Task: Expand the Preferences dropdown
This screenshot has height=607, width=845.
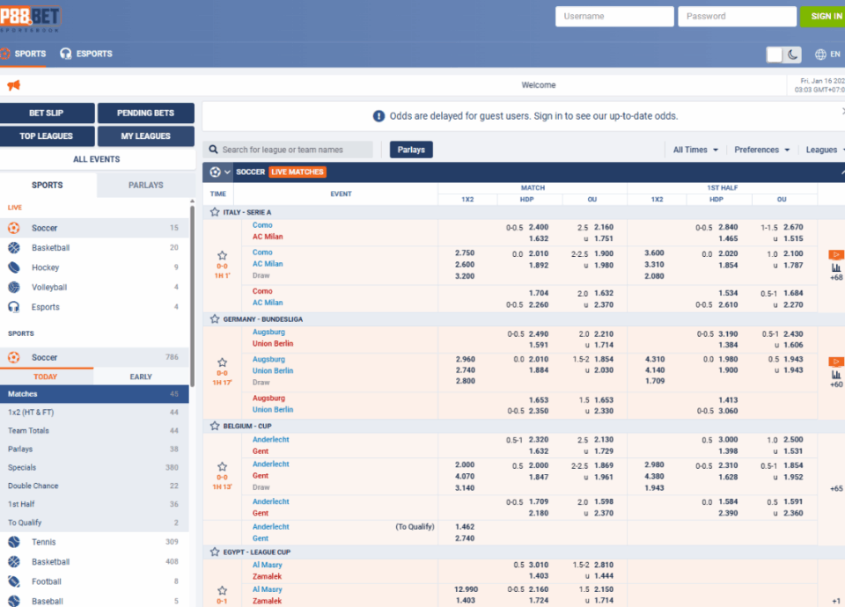Action: pos(761,150)
